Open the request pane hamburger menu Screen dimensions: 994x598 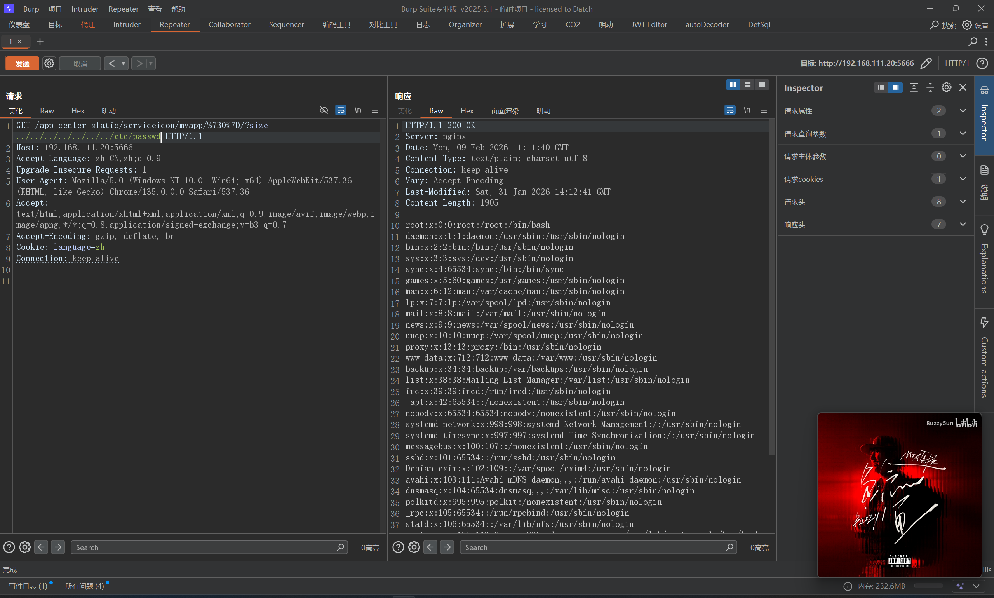tap(374, 110)
